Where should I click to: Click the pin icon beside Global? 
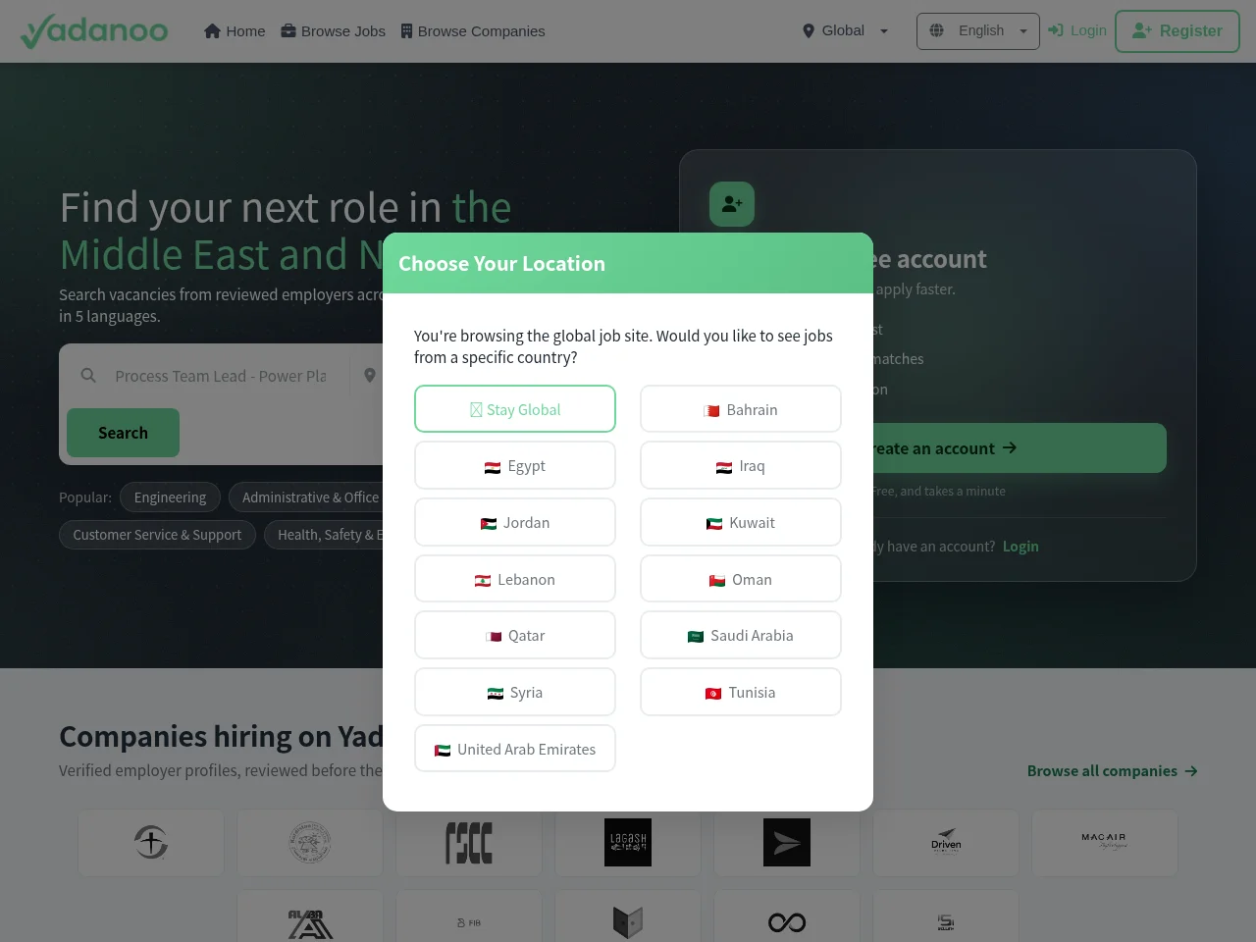tap(809, 30)
